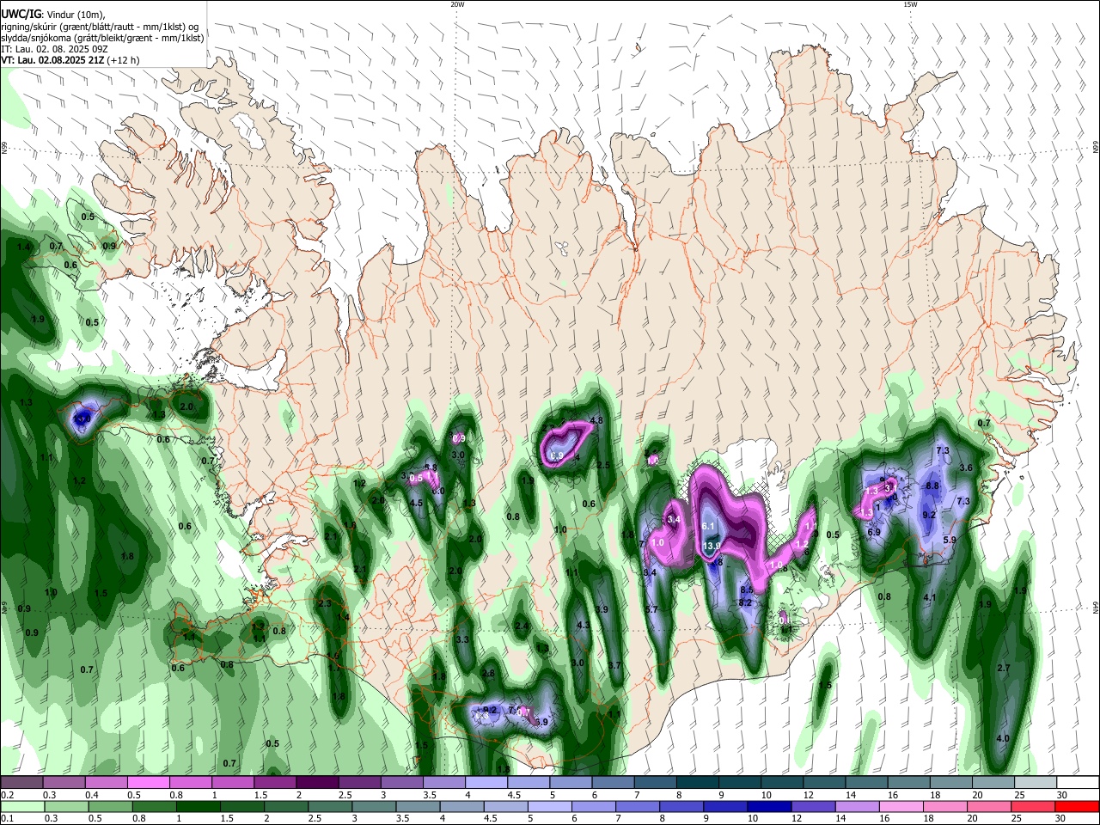The image size is (1100, 825).
Task: Click the rain legend swatch between 0.1 and 0.3
Action: [22, 807]
